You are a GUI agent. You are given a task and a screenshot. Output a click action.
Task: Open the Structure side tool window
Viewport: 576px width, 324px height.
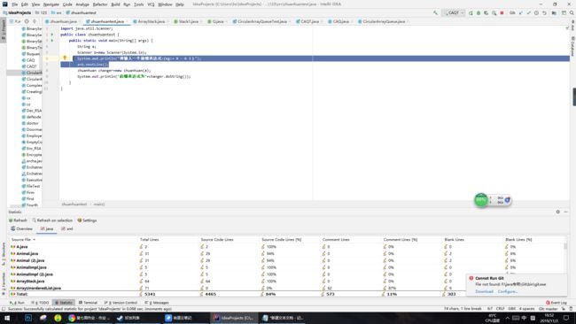[x=4, y=253]
